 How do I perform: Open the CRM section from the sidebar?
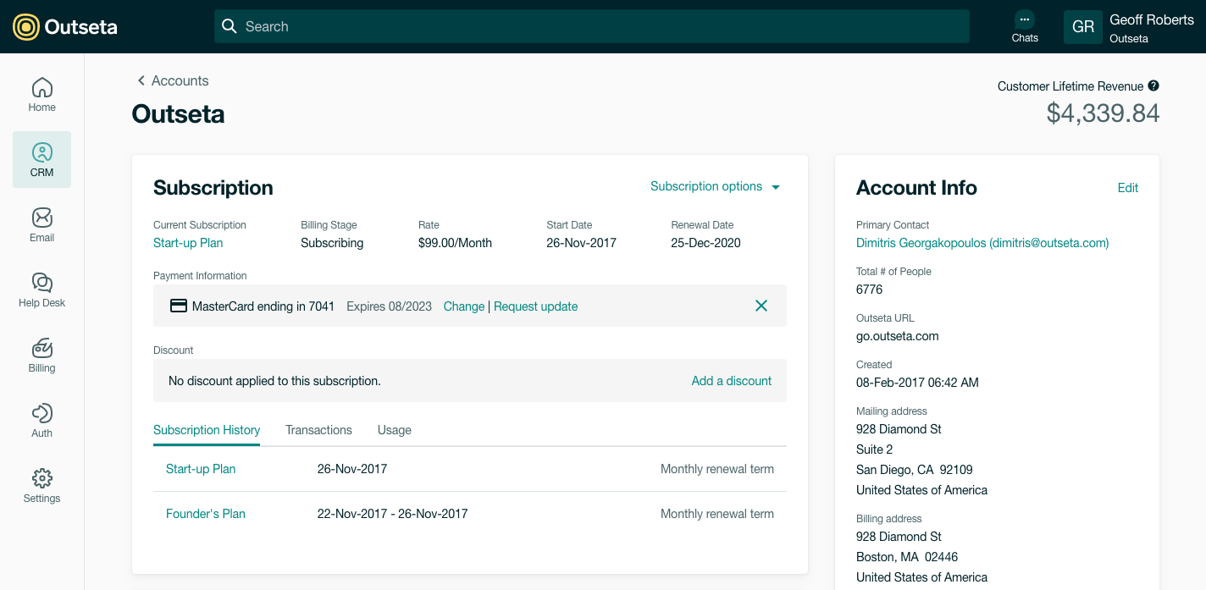coord(41,159)
